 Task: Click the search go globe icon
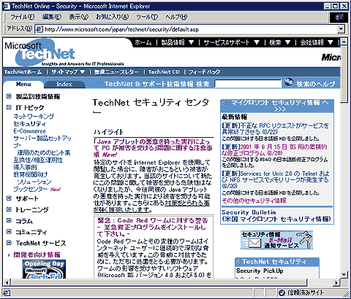289,82
